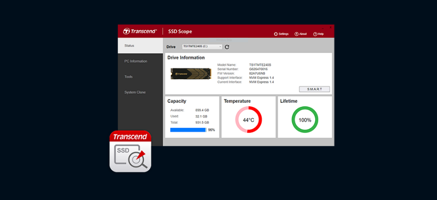Viewport: 437px width, 200px height.
Task: Click the SSD Scope title text
Action: pyautogui.click(x=180, y=31)
